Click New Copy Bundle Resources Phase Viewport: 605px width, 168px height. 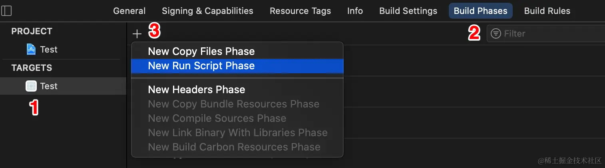234,104
